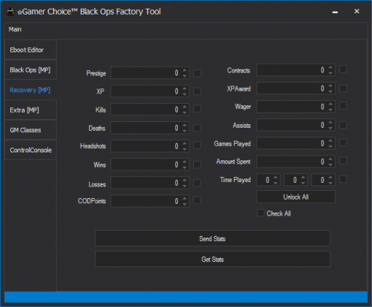The height and width of the screenshot is (307, 372).
Task: Increase XP value with up arrow
Action: (x=185, y=89)
